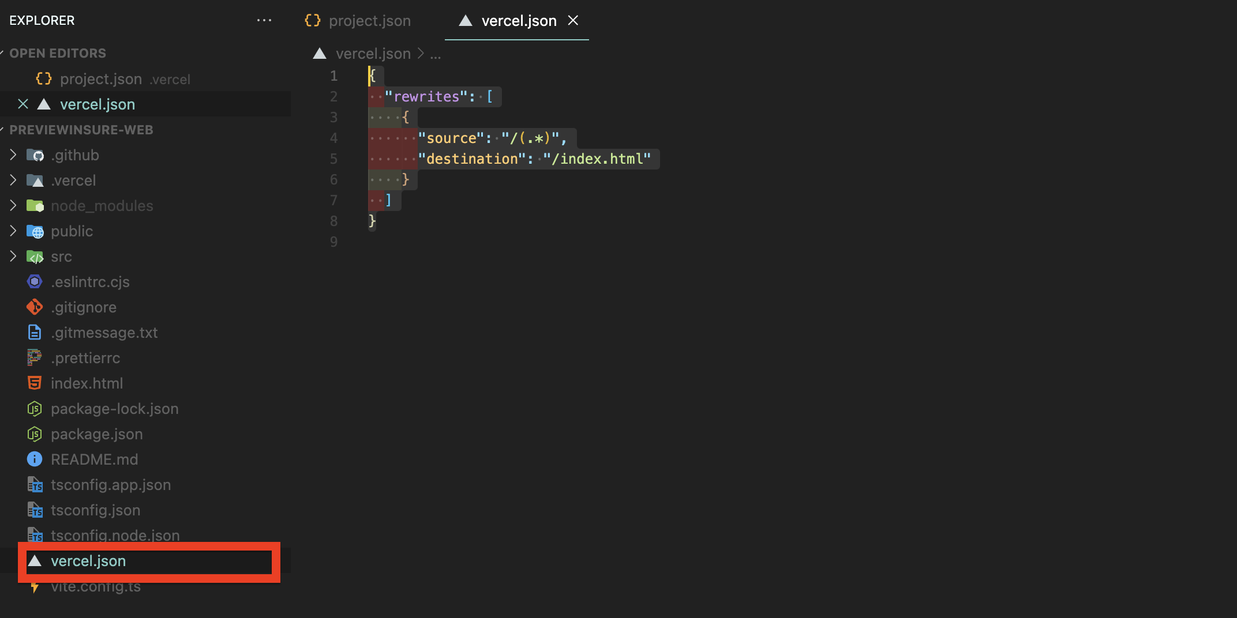The height and width of the screenshot is (618, 1237).
Task: Expand the public folder chevron
Action: 13,231
